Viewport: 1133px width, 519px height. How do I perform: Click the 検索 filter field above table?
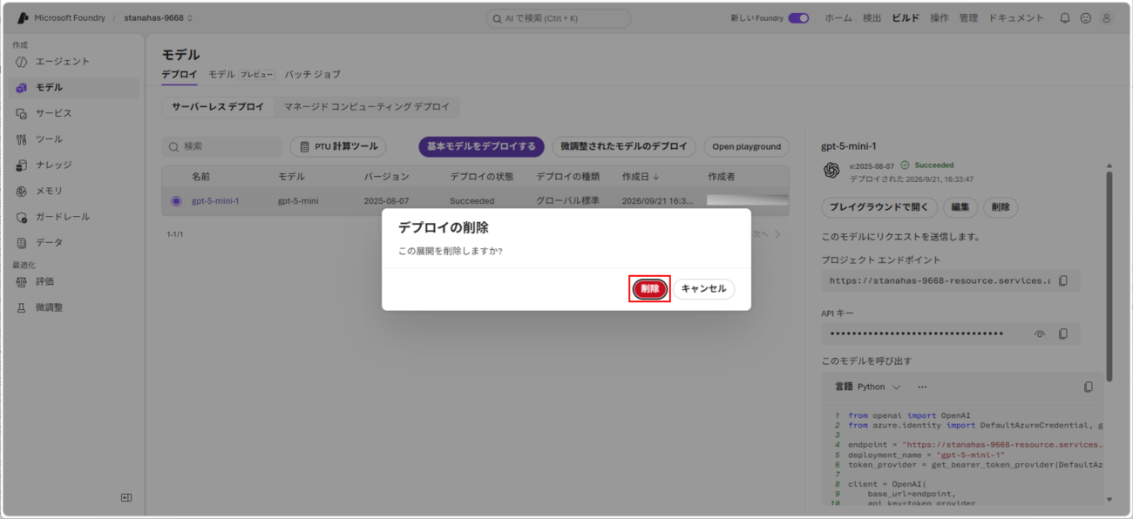click(x=221, y=147)
